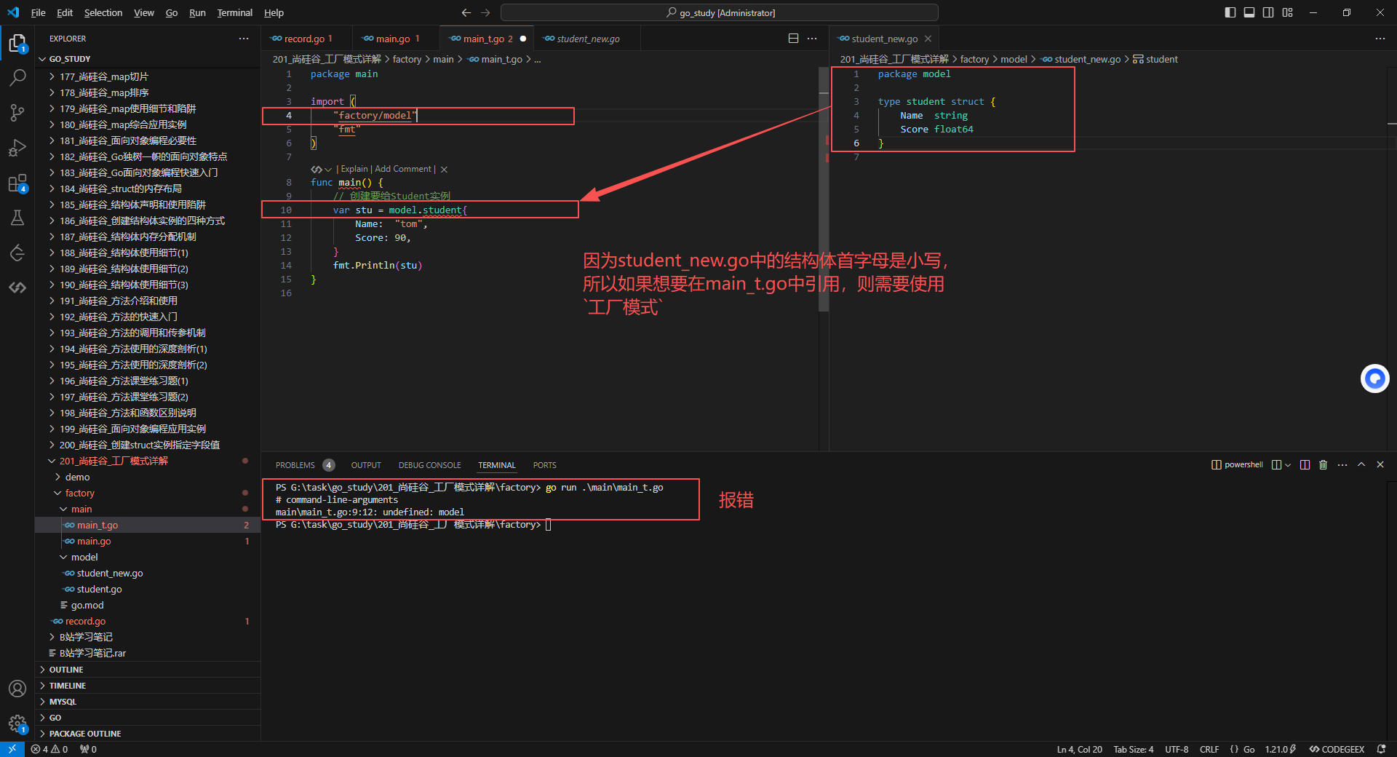This screenshot has width=1397, height=757.
Task: Open the remote window indicator
Action: pyautogui.click(x=12, y=749)
